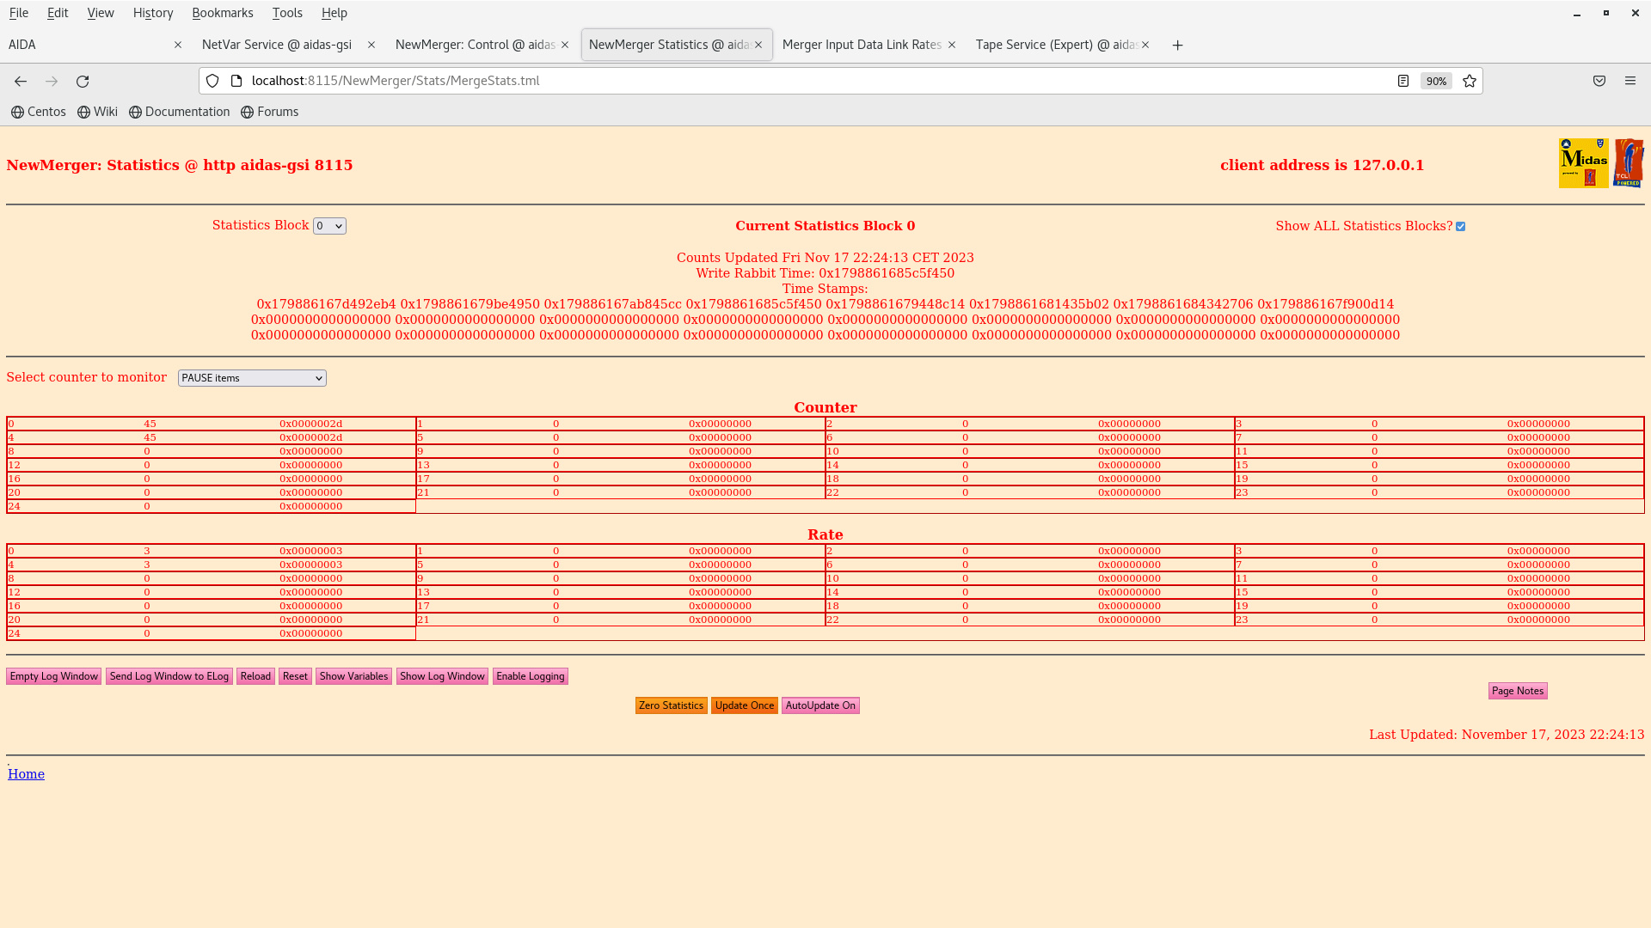Click the Enable Logging button
Viewport: 1651px width, 928px height.
pos(530,676)
